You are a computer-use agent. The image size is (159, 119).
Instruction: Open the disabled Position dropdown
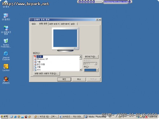[90, 64]
